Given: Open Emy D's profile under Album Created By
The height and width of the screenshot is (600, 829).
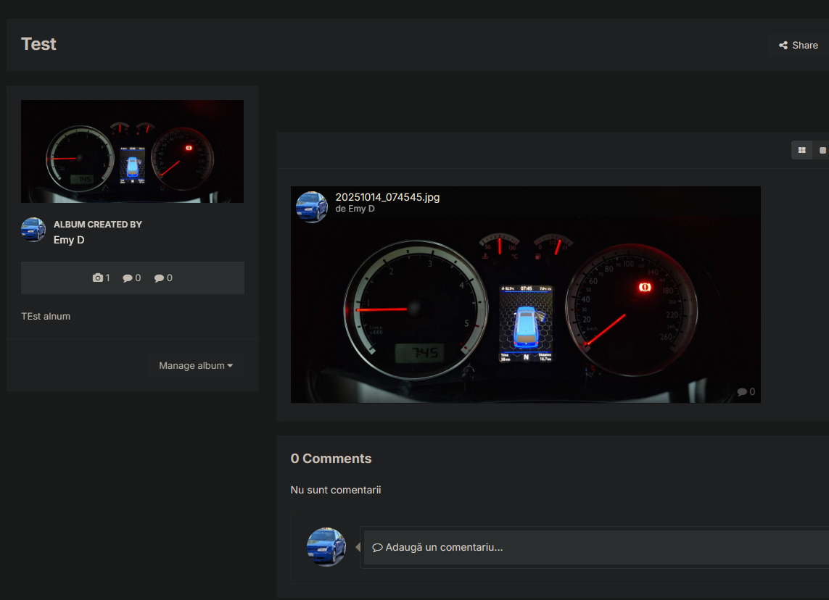Looking at the screenshot, I should 69,240.
